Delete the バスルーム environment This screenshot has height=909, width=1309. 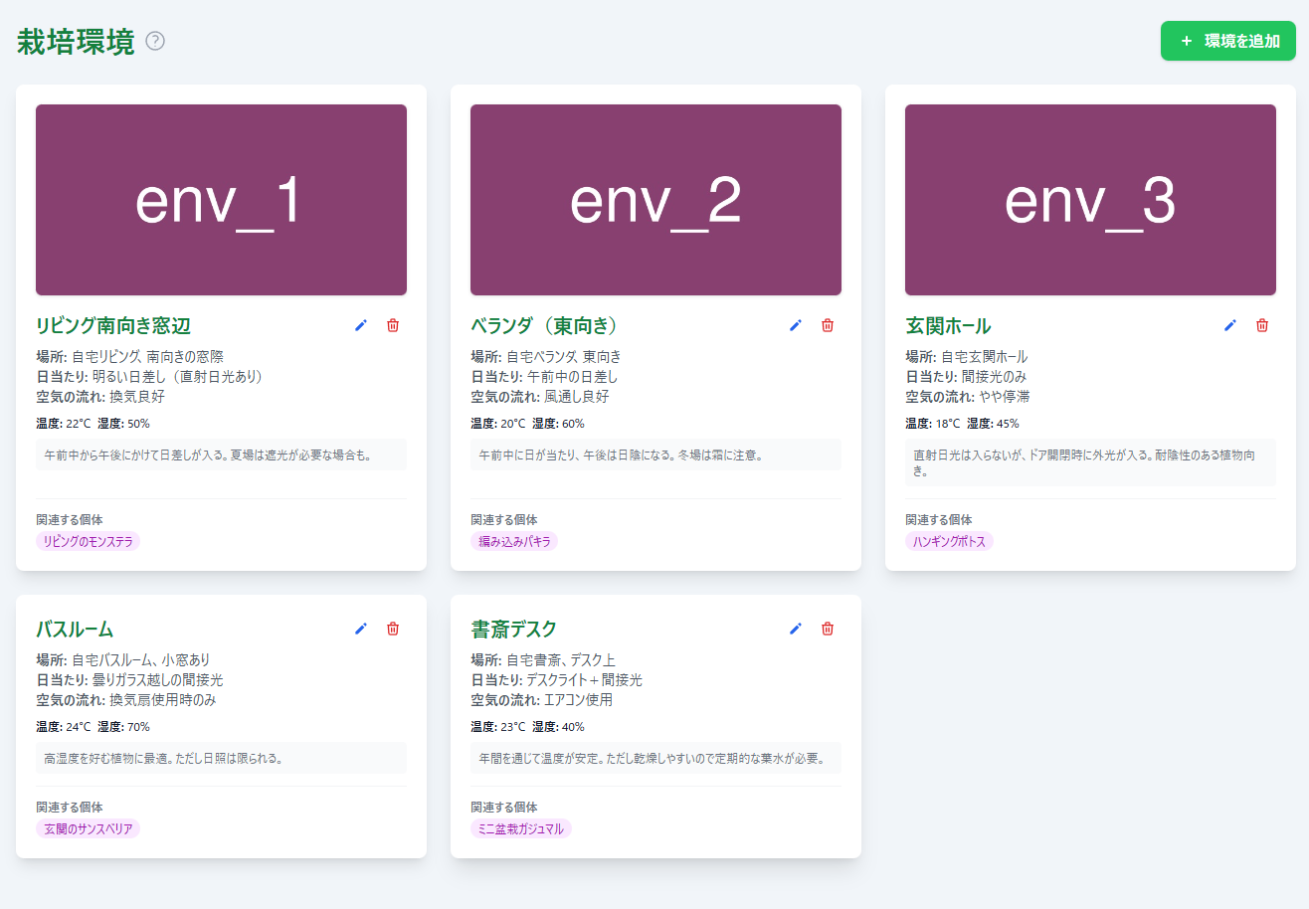[393, 629]
